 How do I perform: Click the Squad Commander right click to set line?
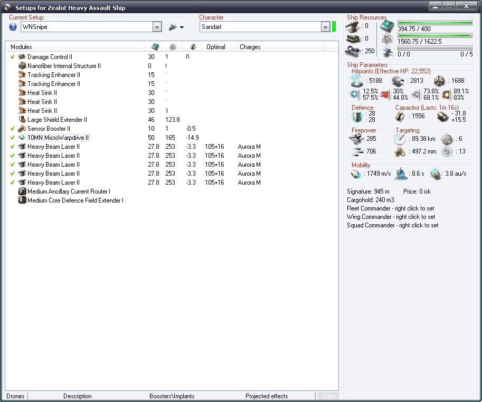pos(393,225)
